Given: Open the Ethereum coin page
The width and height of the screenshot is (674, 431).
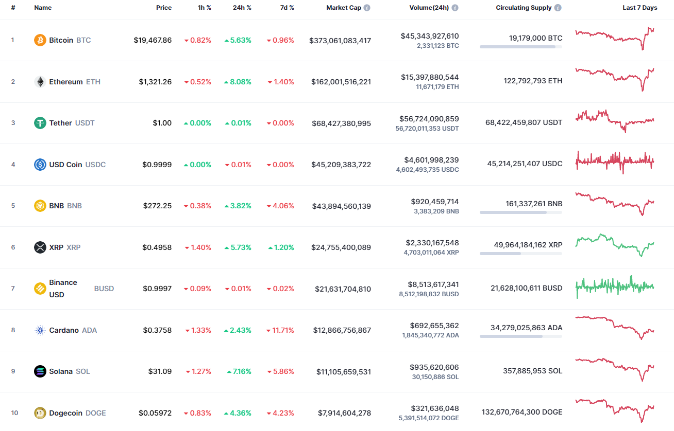Looking at the screenshot, I should 66,81.
